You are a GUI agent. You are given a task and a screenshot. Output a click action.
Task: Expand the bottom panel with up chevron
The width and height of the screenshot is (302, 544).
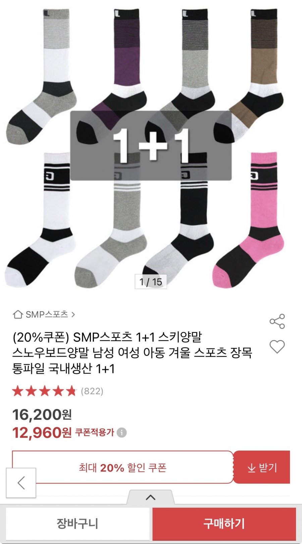coord(151,497)
